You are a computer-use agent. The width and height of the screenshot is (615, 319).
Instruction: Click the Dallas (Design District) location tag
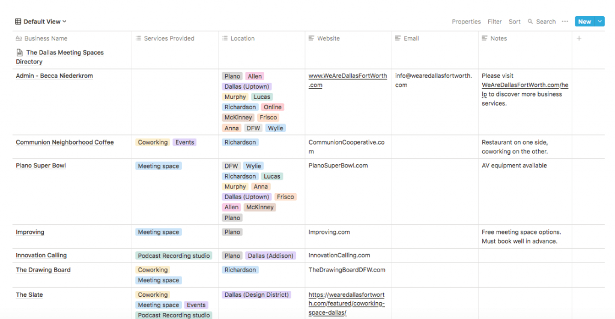point(256,295)
